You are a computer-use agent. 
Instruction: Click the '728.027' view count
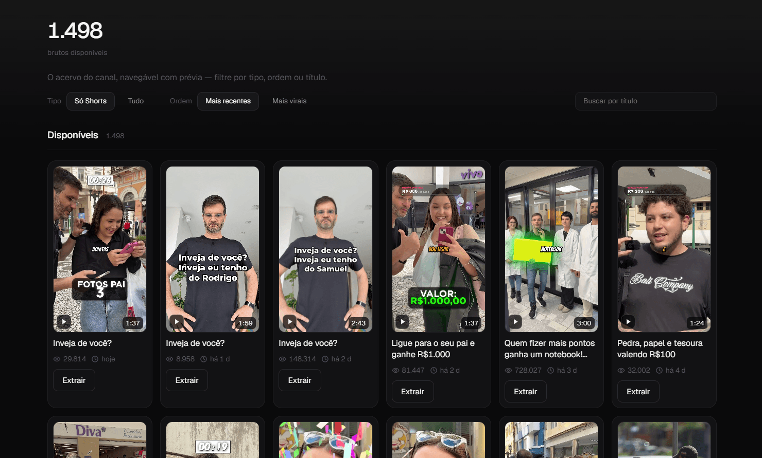pyautogui.click(x=528, y=370)
